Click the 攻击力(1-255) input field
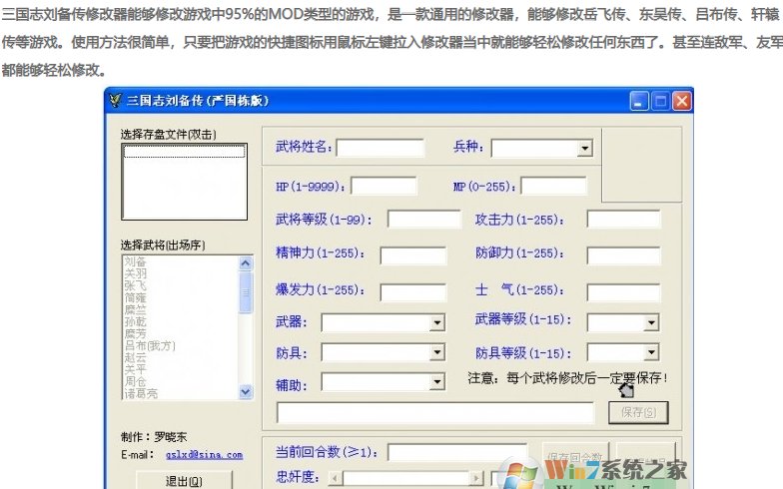783x489 pixels. click(623, 220)
